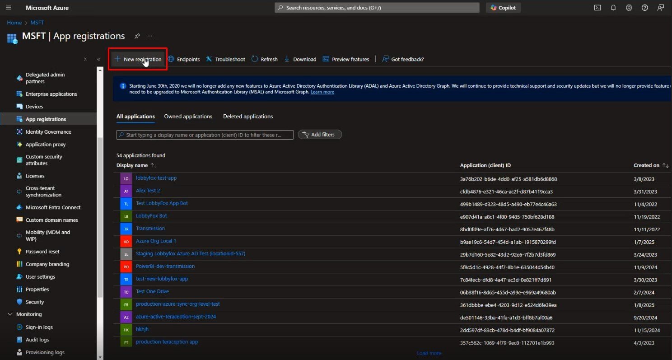The width and height of the screenshot is (672, 360).
Task: Open Preview features
Action: (x=346, y=59)
